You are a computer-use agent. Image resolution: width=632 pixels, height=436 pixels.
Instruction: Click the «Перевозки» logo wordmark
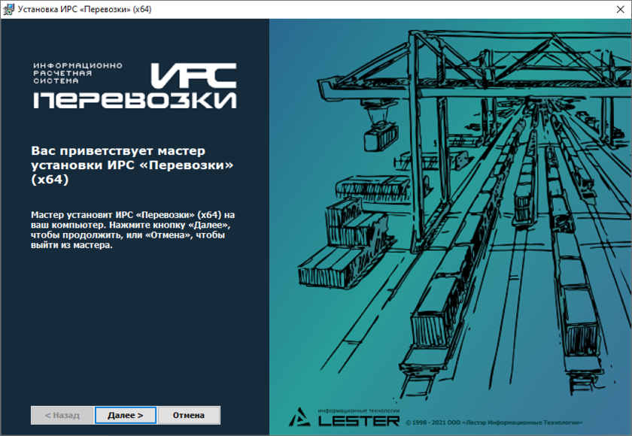134,100
